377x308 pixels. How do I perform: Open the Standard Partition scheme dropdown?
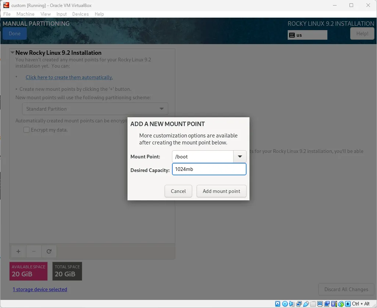point(95,109)
